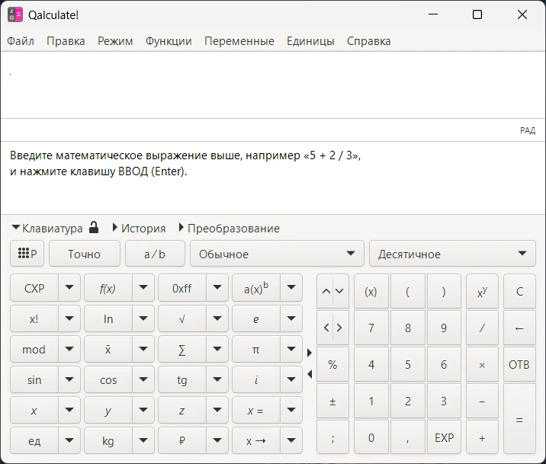The image size is (546, 464).
Task: Open the dropdown arrow beside f(x)
Action: pos(143,288)
